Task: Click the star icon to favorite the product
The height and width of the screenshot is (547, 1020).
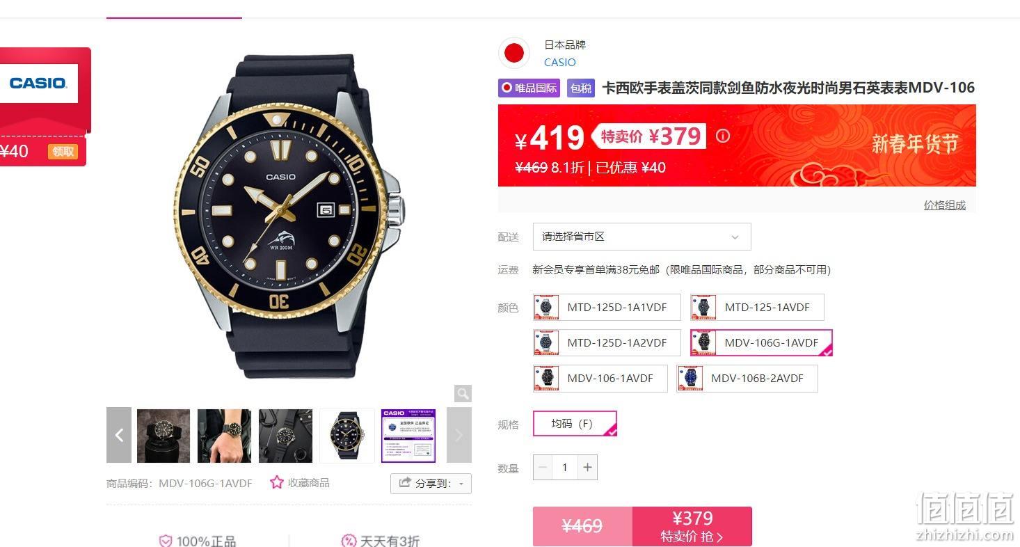Action: (x=277, y=482)
